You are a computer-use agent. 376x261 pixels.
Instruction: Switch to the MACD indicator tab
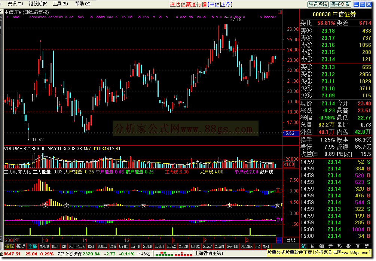pyautogui.click(x=45, y=246)
